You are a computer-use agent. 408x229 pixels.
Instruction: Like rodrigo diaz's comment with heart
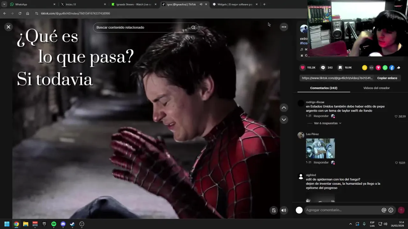[396, 116]
